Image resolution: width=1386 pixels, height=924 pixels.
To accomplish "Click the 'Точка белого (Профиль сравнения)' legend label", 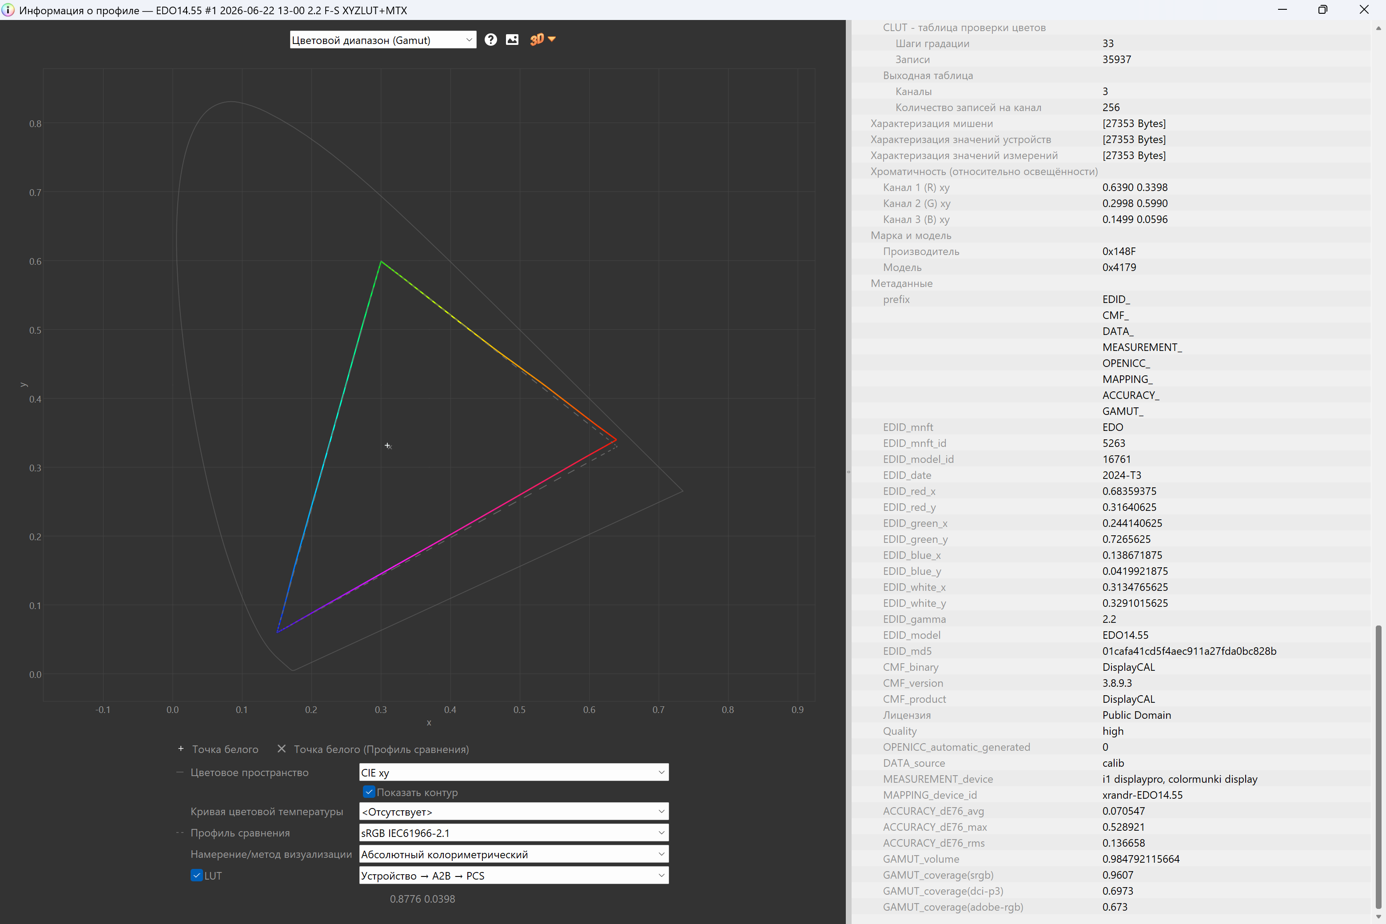I will [x=381, y=749].
